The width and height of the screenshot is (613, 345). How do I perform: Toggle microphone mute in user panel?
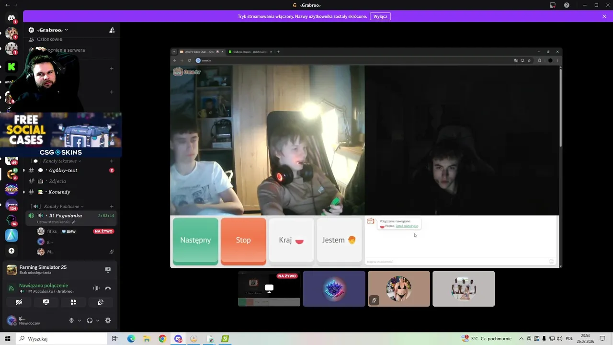click(x=71, y=321)
